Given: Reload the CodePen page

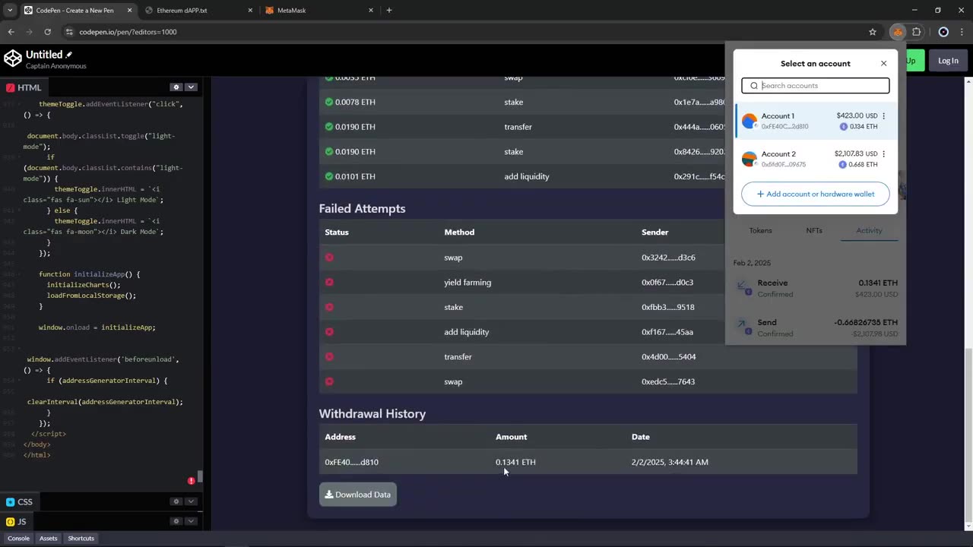Looking at the screenshot, I should pos(47,32).
